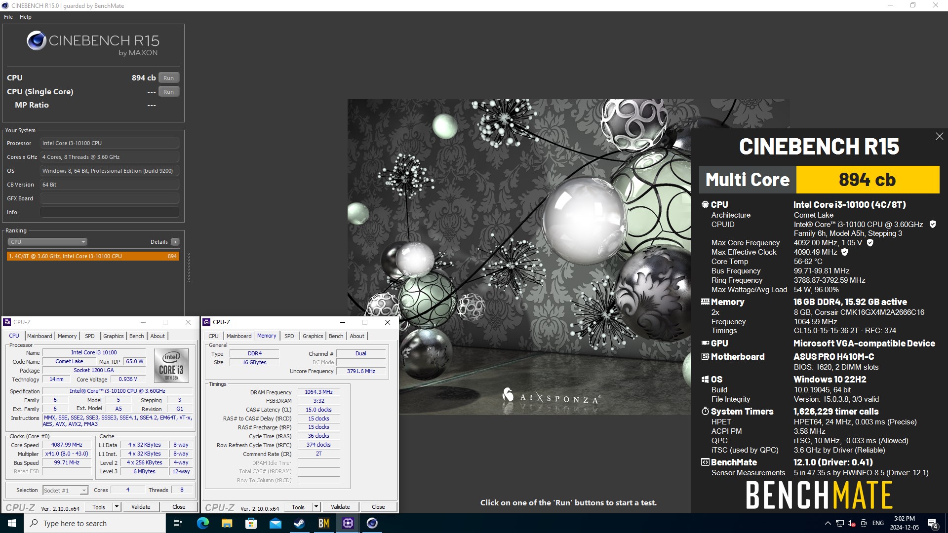Close the BenchMate result overlay

point(939,136)
